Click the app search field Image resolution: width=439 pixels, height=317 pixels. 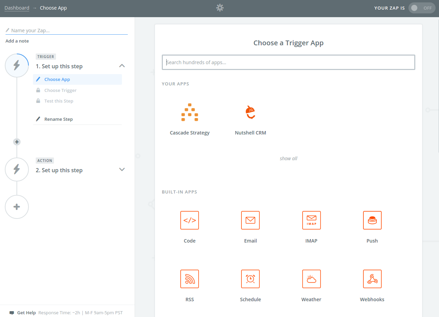pos(288,62)
